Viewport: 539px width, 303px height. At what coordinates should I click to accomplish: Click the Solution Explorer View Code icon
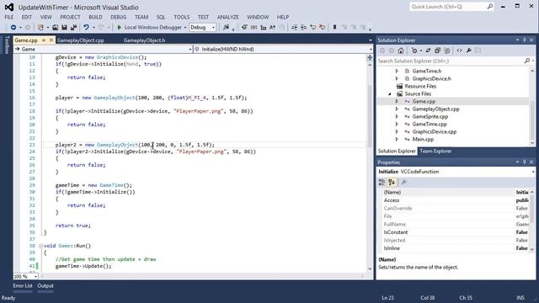[x=460, y=50]
